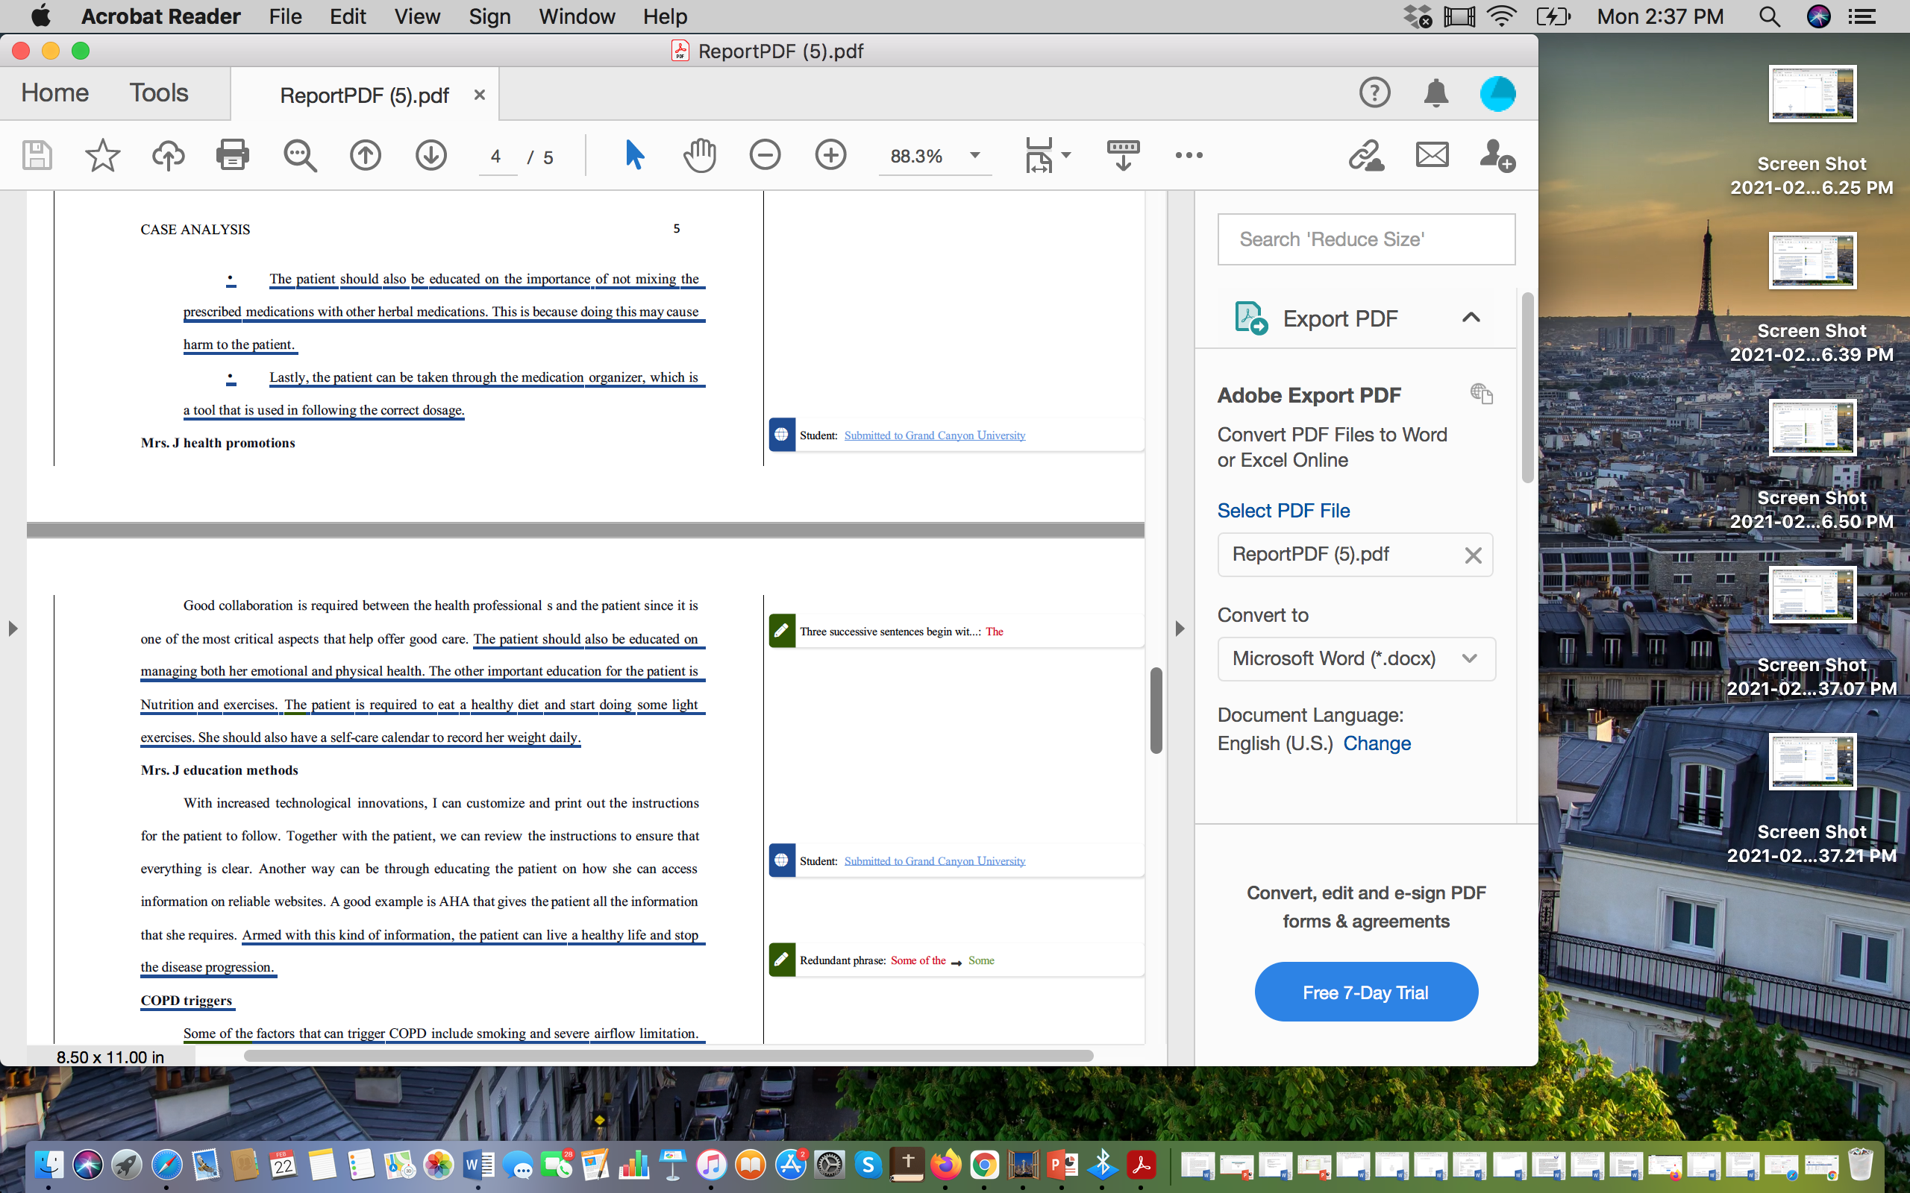Zoom in with the plus button
The height and width of the screenshot is (1193, 1910).
(830, 154)
